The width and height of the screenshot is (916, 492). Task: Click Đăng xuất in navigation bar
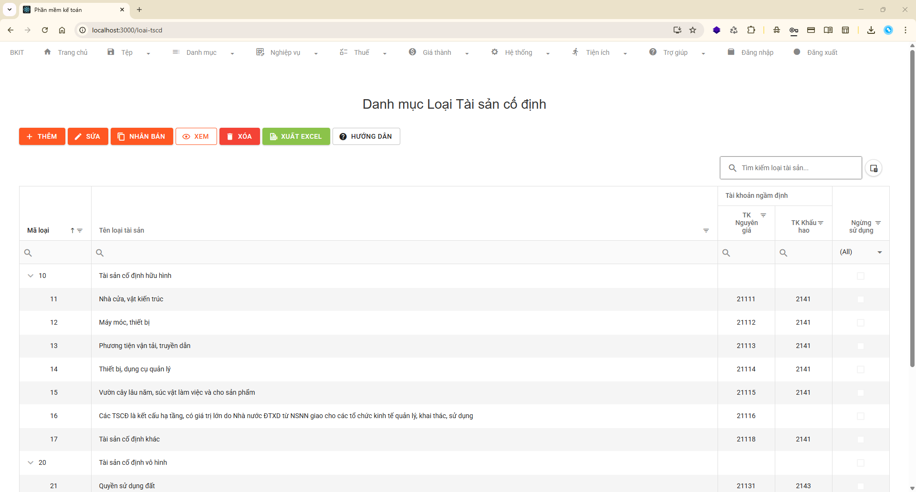(815, 52)
